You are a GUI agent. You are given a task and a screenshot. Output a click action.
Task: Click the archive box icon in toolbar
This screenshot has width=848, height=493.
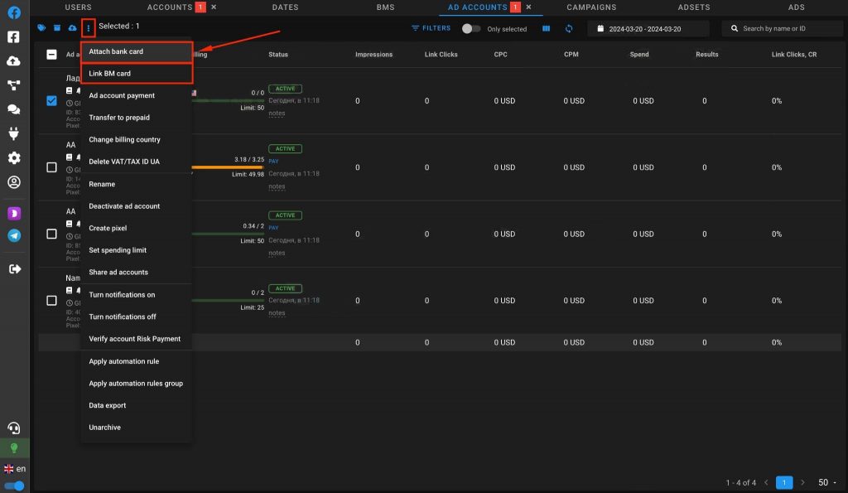57,27
